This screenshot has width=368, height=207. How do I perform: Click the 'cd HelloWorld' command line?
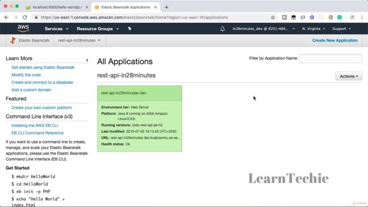[x=29, y=184]
